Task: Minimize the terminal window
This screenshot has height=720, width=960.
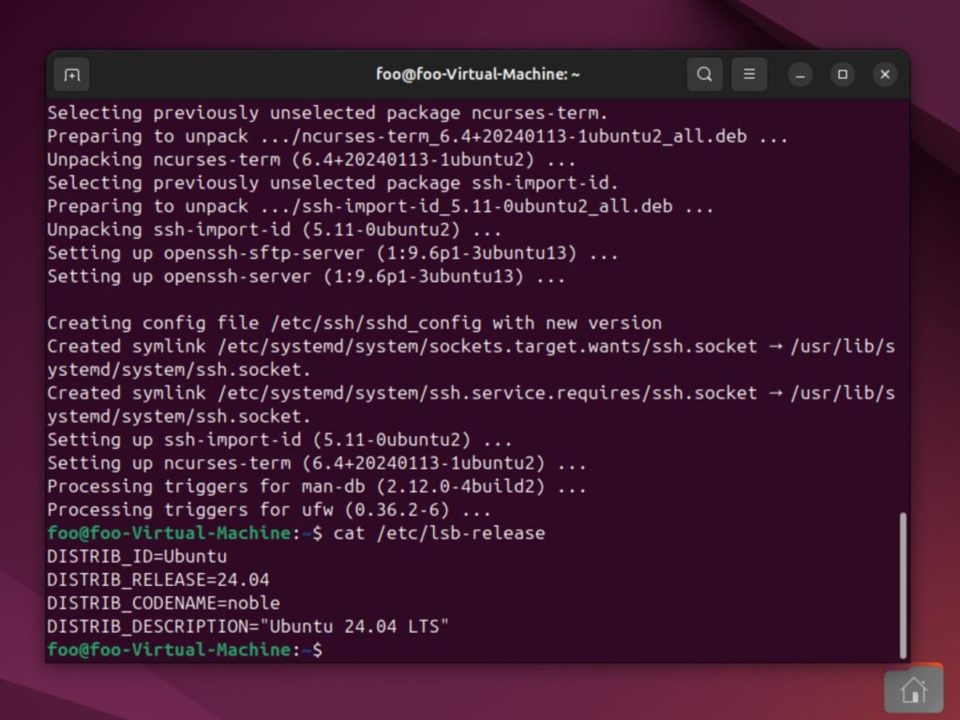Action: pyautogui.click(x=800, y=74)
